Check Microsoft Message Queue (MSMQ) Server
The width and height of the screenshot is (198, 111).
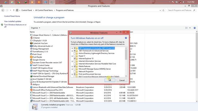tap(75, 69)
